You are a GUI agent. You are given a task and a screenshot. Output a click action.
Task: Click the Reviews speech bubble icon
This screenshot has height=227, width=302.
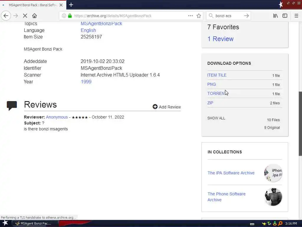(12, 106)
